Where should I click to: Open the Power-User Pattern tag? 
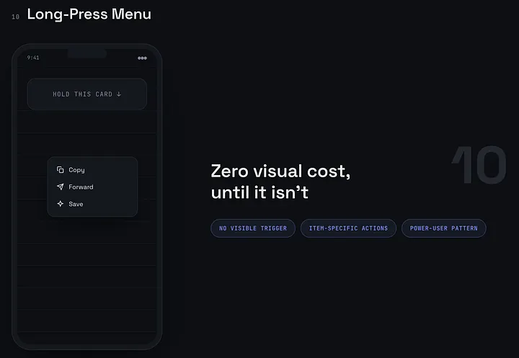coord(444,228)
